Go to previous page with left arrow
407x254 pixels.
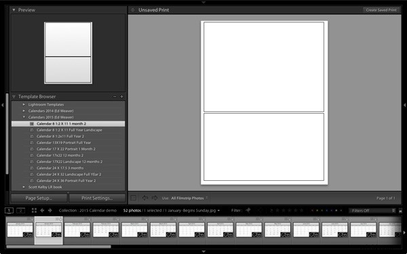[145, 198]
